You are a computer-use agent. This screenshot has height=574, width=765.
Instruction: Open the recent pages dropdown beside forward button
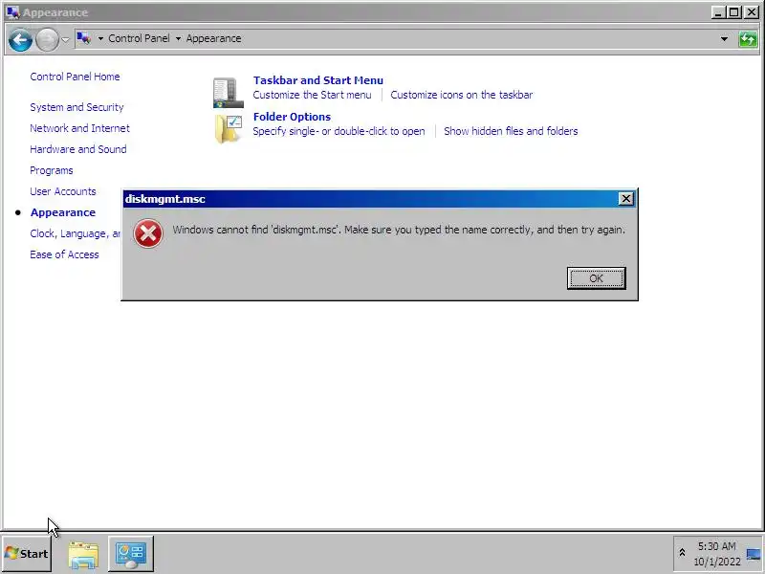pyautogui.click(x=65, y=39)
